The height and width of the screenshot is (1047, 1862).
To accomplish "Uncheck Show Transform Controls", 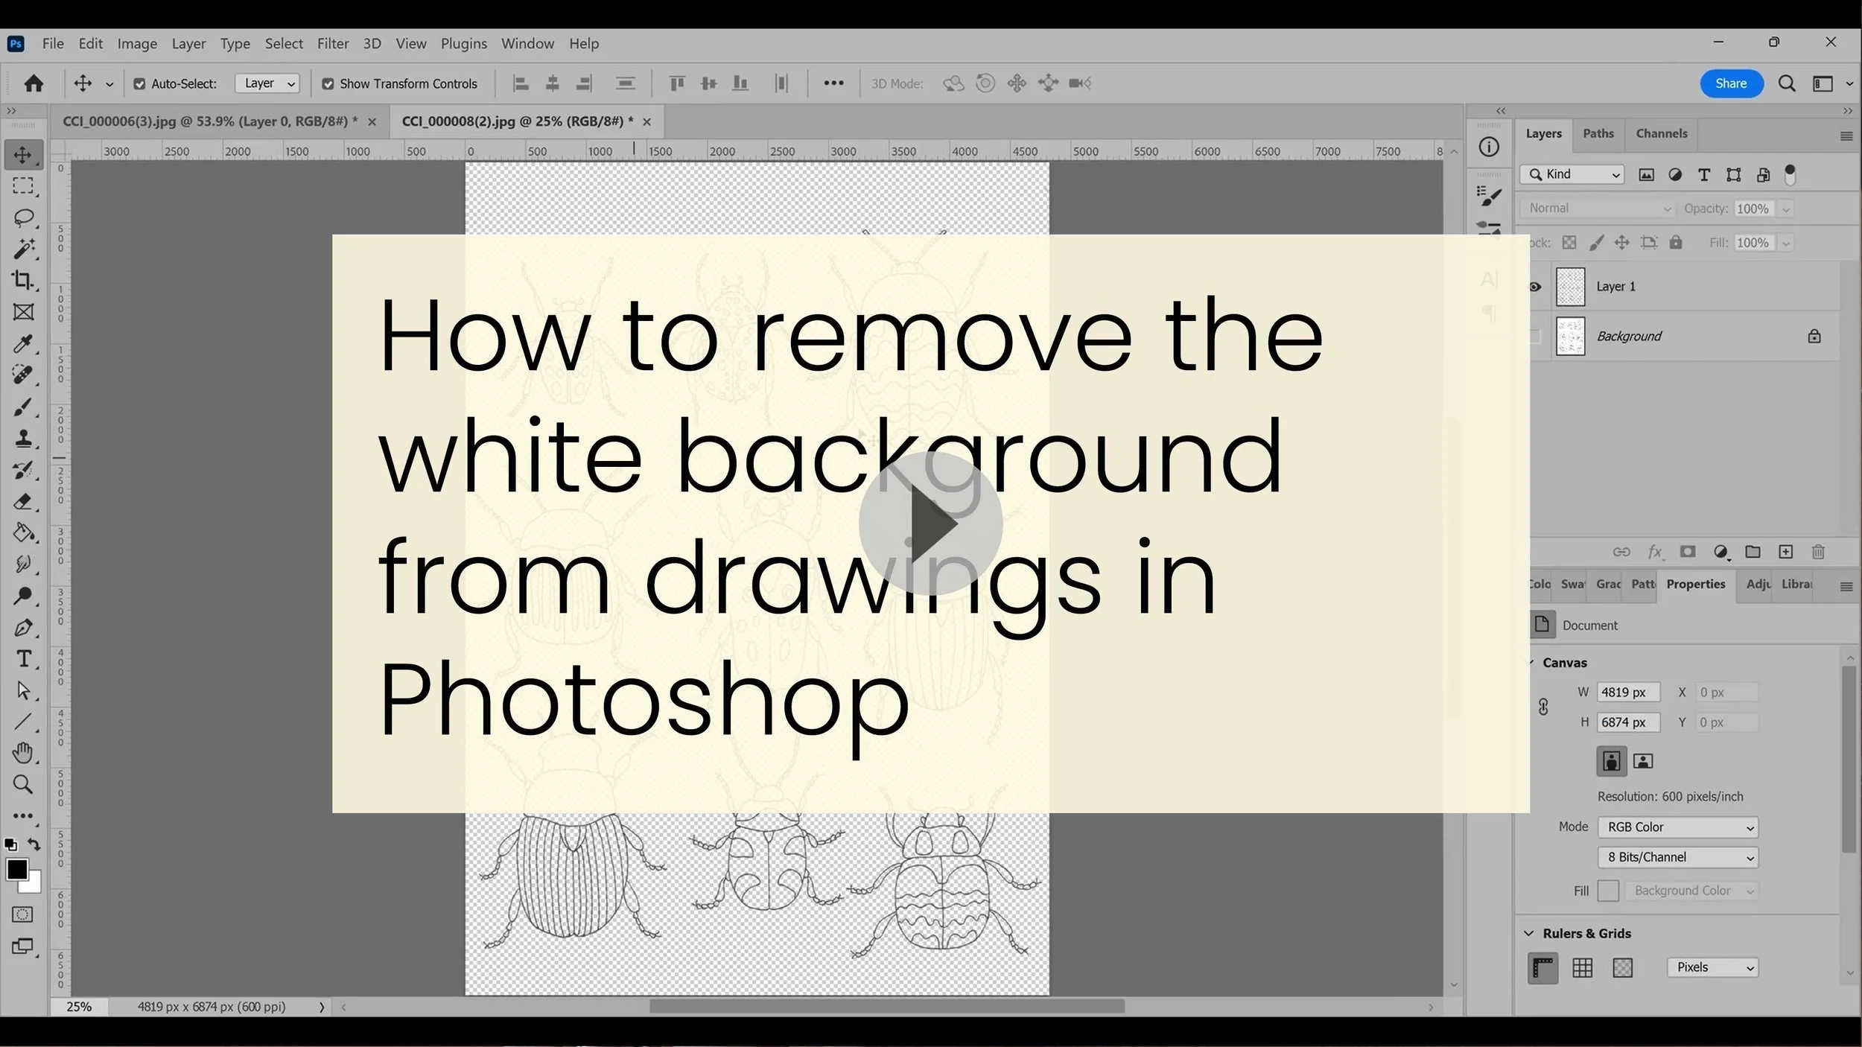I will [328, 83].
